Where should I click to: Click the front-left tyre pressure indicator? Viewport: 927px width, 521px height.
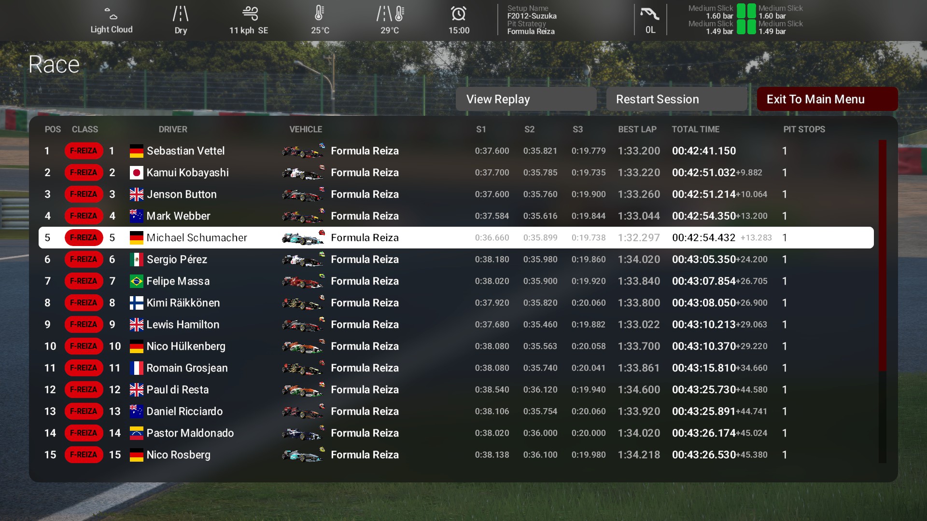click(741, 11)
